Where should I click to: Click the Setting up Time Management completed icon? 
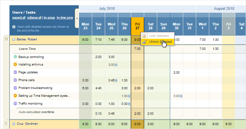point(15,95)
